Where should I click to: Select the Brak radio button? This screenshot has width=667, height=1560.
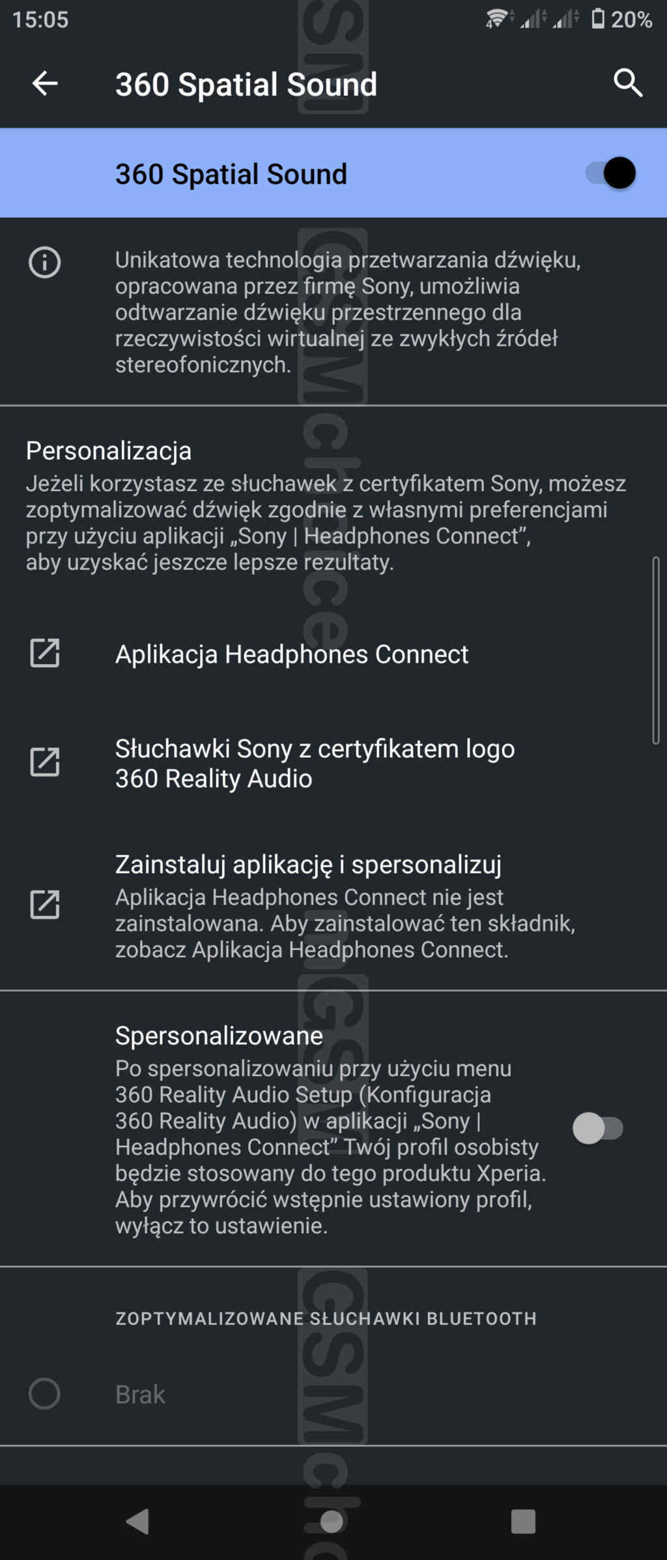coord(45,1394)
